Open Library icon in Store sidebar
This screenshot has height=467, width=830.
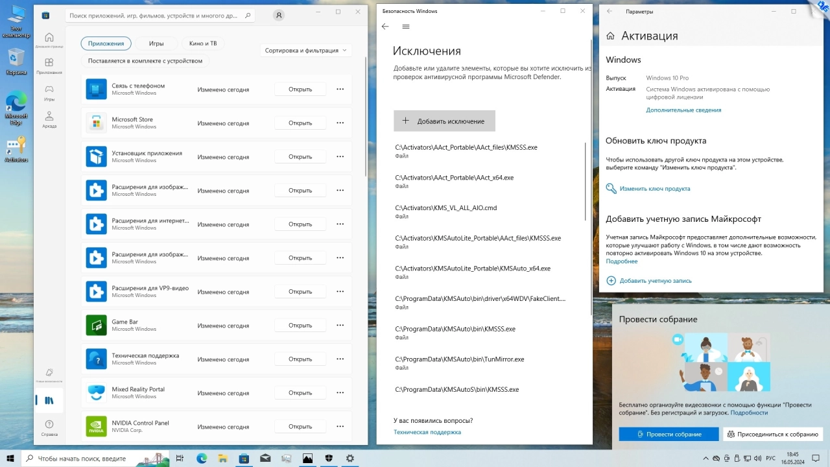click(49, 401)
